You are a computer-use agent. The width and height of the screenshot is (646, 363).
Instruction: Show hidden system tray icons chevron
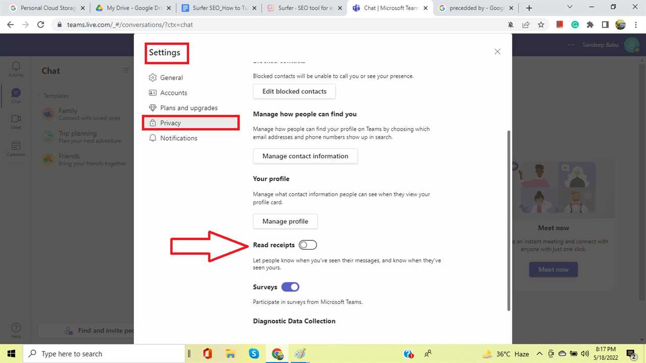[x=540, y=353]
